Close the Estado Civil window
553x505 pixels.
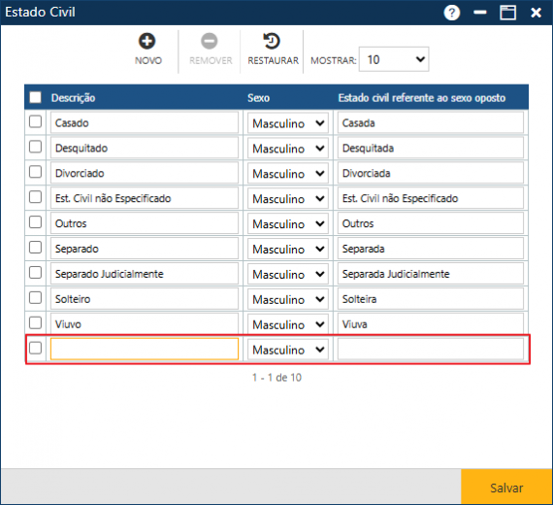click(537, 13)
